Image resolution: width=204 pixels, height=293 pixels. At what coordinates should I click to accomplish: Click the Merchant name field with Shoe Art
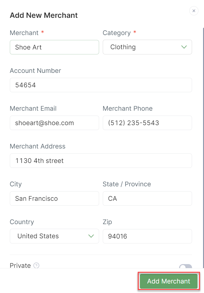click(x=54, y=47)
